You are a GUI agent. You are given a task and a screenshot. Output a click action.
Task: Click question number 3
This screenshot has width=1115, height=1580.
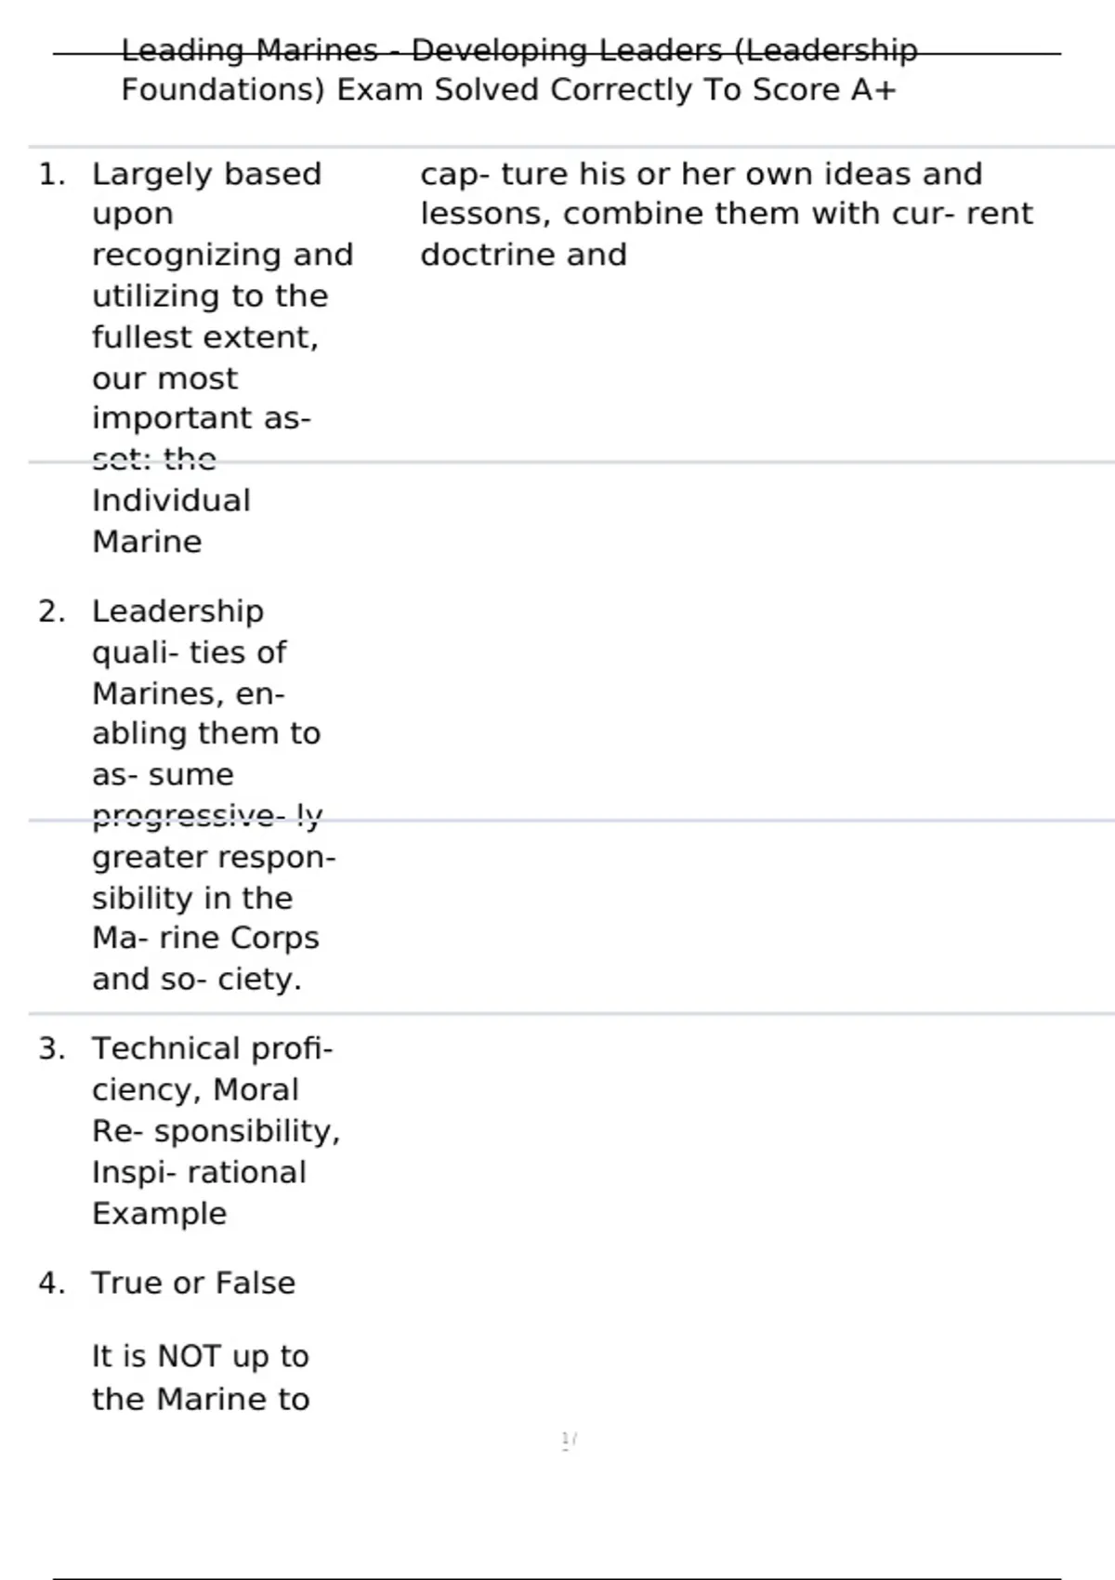pos(52,1048)
